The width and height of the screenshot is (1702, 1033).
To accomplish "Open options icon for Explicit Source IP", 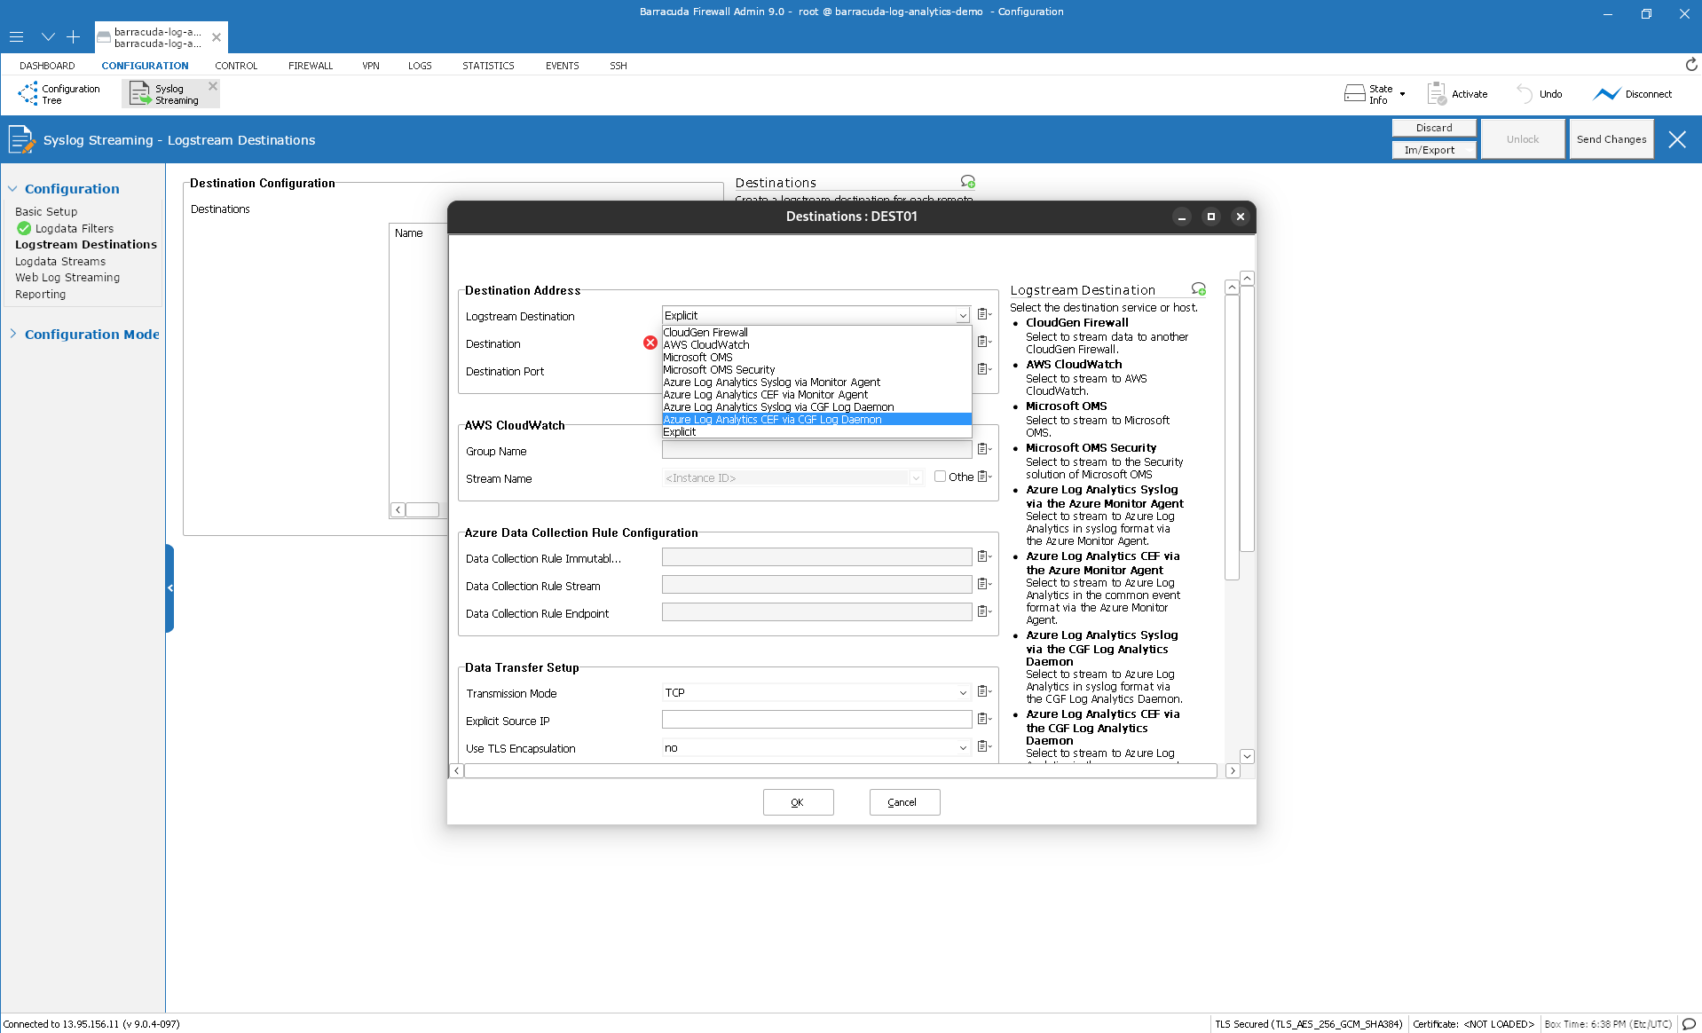I will click(x=984, y=719).
